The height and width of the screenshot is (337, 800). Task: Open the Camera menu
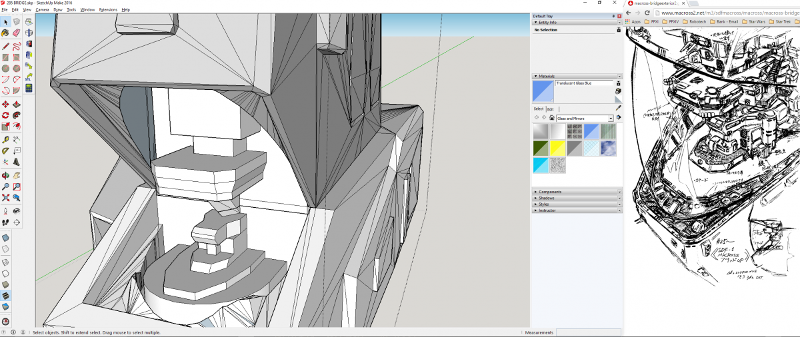tap(42, 10)
